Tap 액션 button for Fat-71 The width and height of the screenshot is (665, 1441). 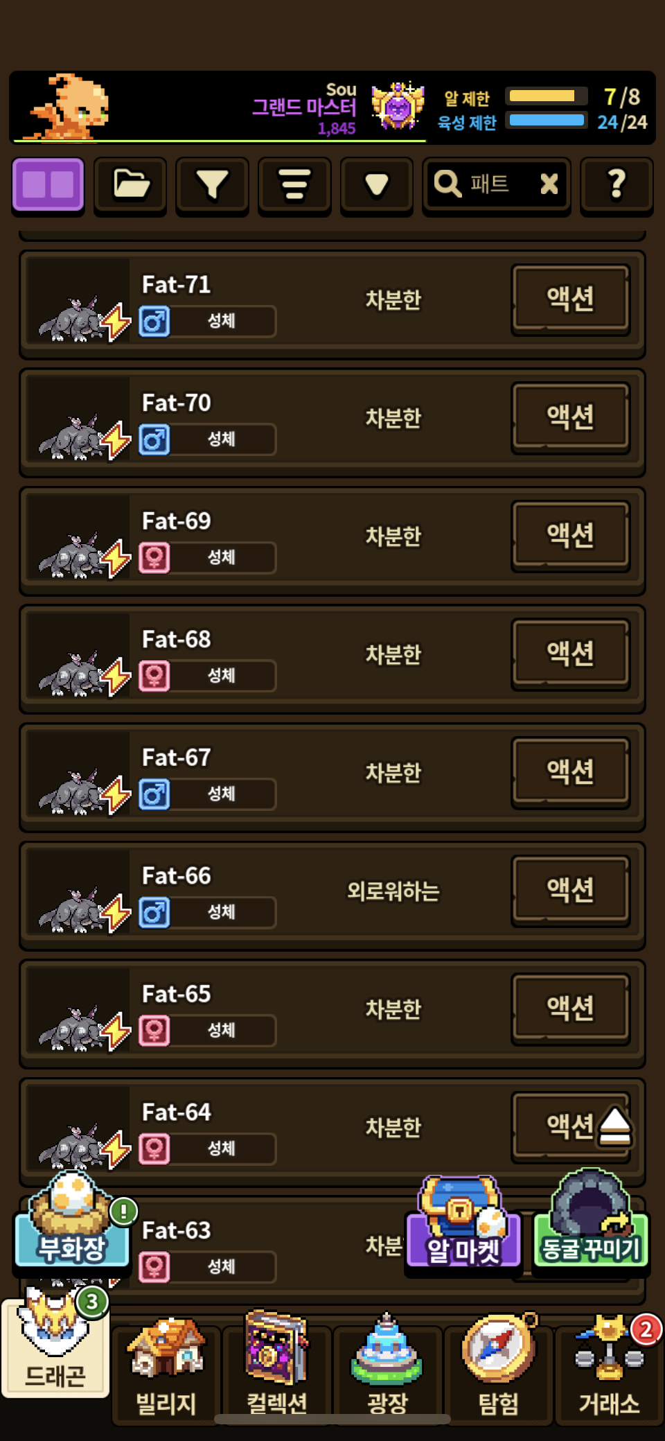coord(570,299)
